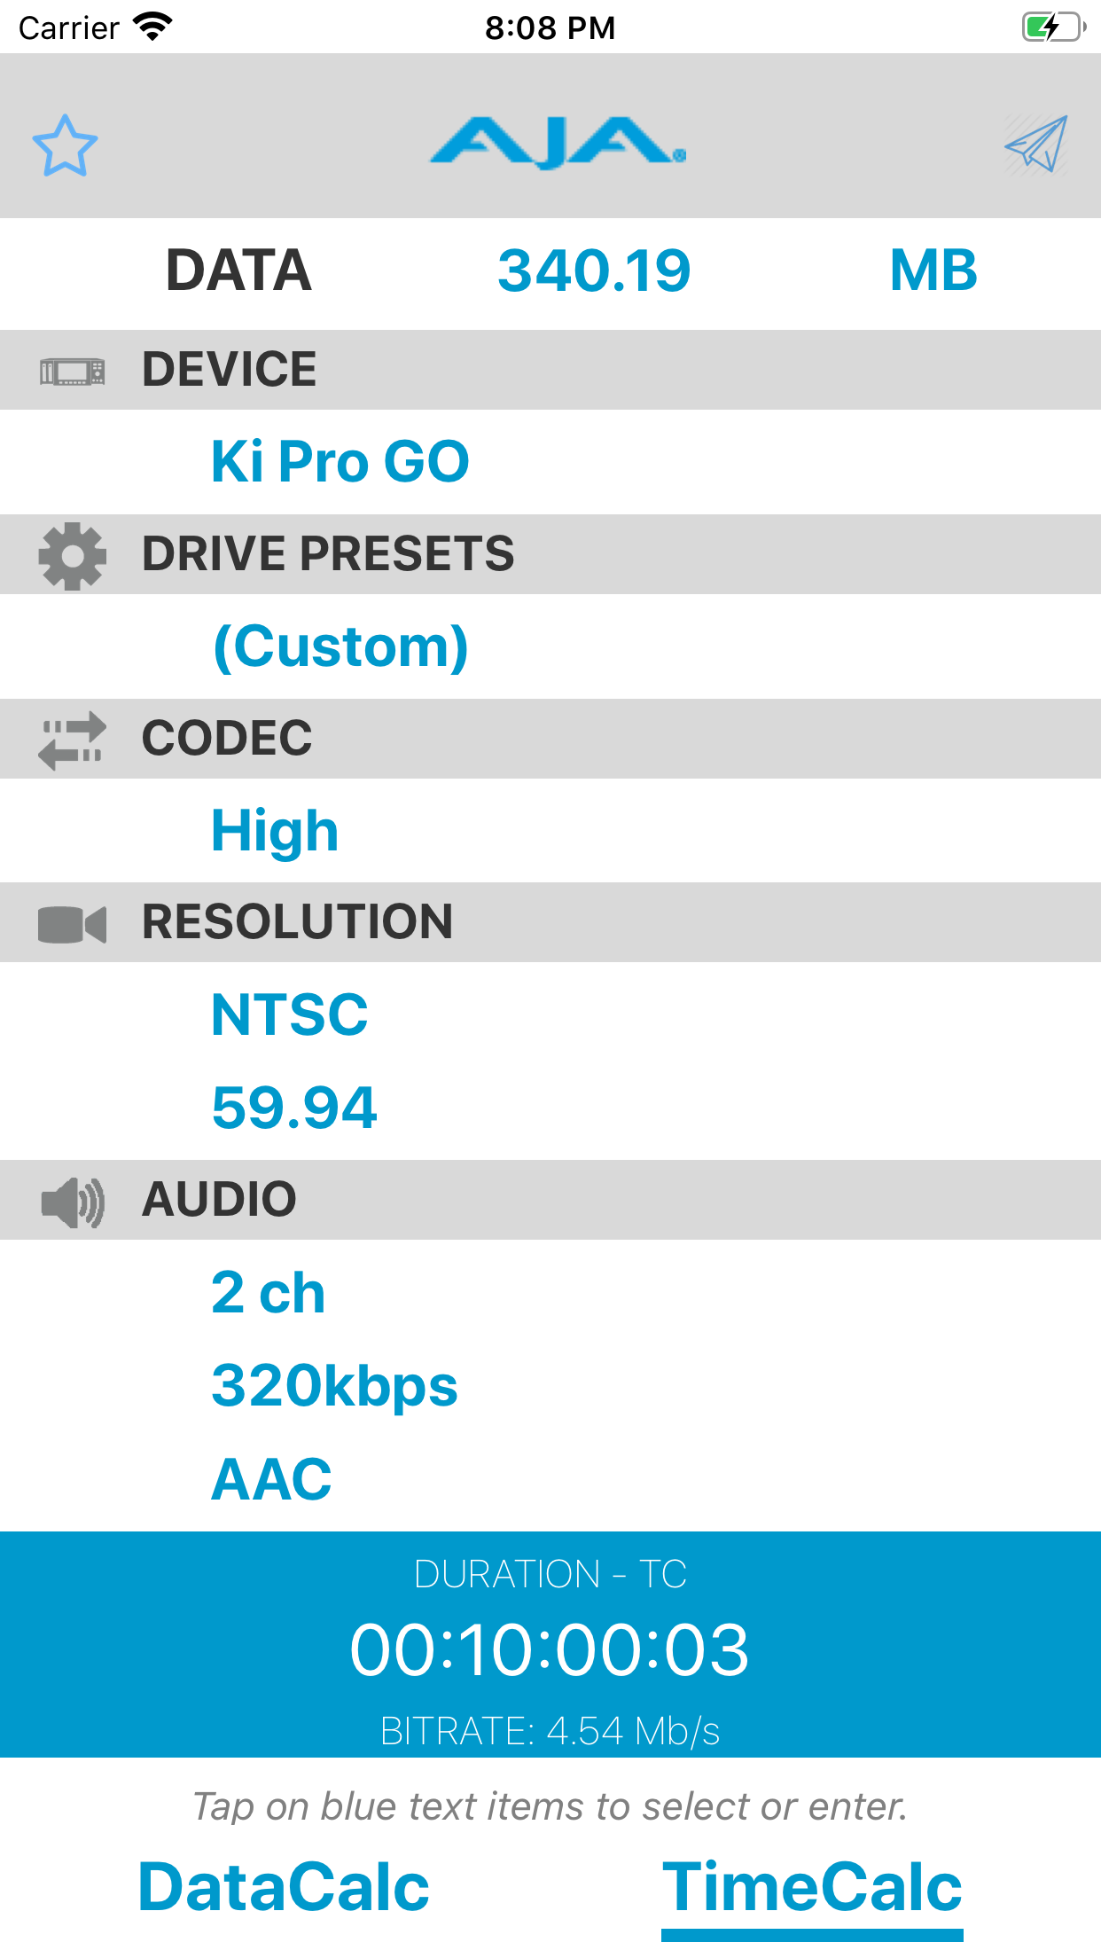1101x1958 pixels.
Task: Change the High codec selection
Action: (275, 831)
